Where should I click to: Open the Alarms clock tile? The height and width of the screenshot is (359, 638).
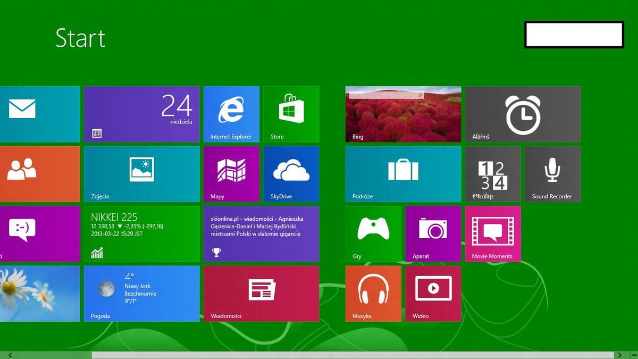point(523,114)
